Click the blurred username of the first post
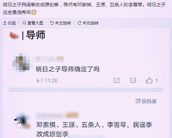The width and height of the screenshot is (172, 138). [x=48, y=59]
